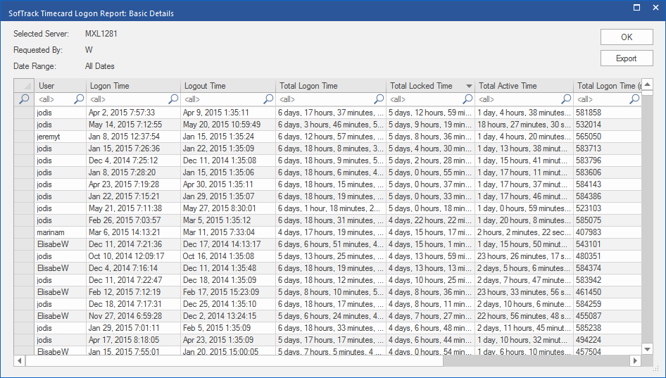The height and width of the screenshot is (378, 666).
Task: Click the Total Active Time filter search icon
Action: pos(566,99)
